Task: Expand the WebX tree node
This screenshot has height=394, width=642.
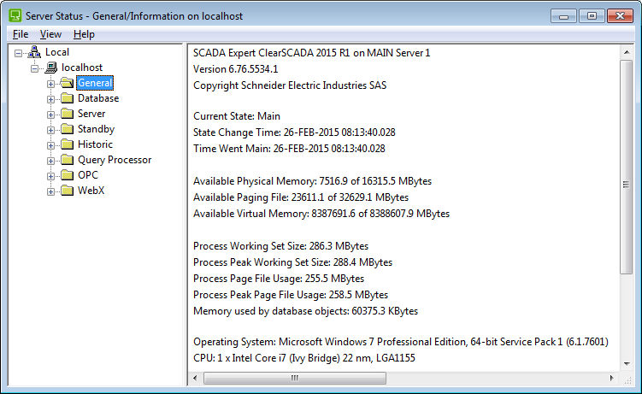Action: click(50, 191)
